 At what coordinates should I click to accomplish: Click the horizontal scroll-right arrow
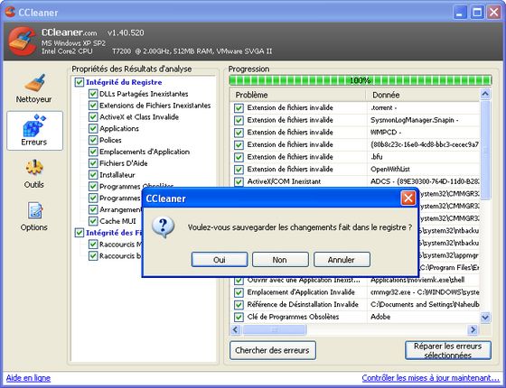tap(473, 329)
